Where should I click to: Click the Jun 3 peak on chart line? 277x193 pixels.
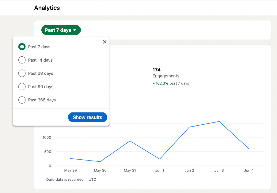coord(219,122)
